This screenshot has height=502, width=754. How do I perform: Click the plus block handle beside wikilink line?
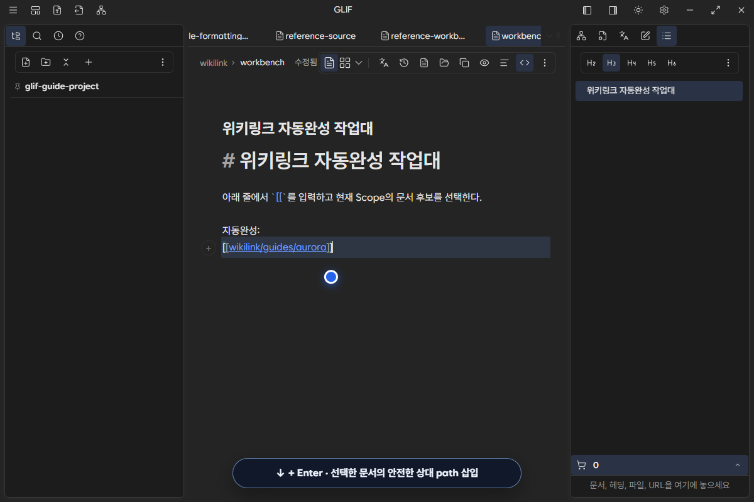208,248
